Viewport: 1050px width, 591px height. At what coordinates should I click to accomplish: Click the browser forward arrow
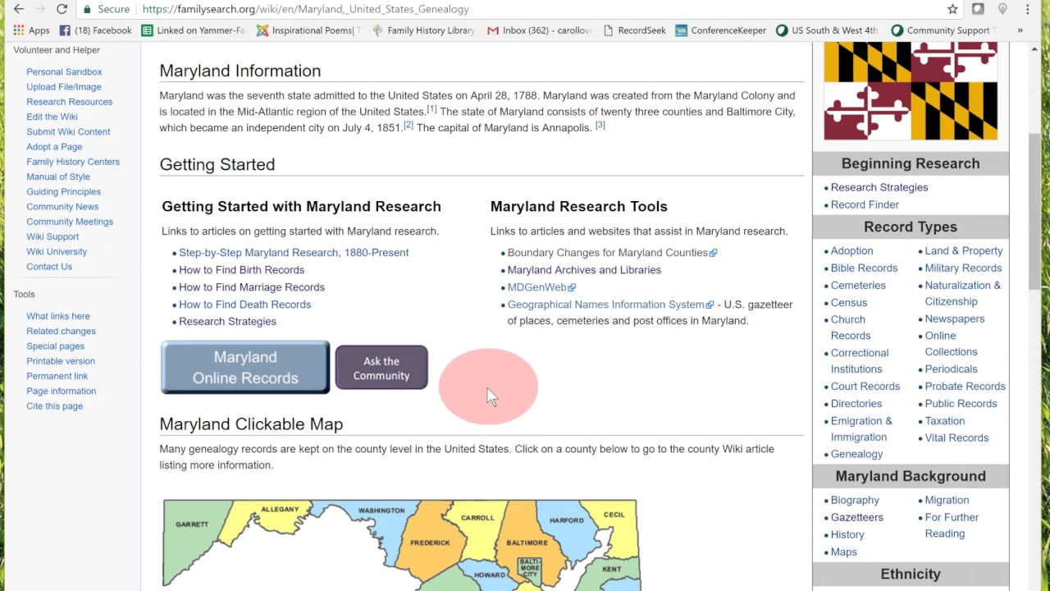pyautogui.click(x=39, y=9)
